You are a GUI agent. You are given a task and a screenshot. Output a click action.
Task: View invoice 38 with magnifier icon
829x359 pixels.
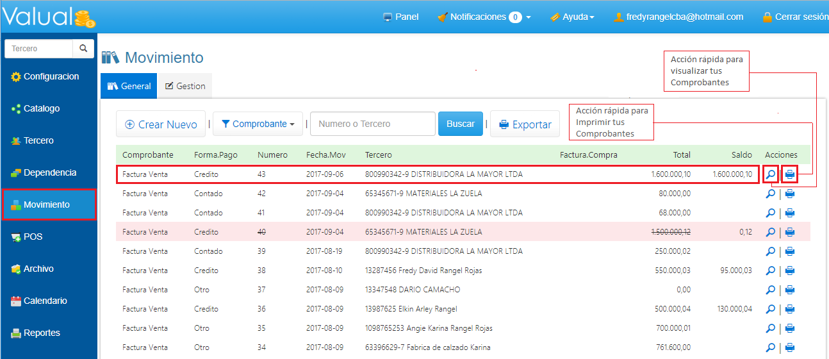point(771,271)
